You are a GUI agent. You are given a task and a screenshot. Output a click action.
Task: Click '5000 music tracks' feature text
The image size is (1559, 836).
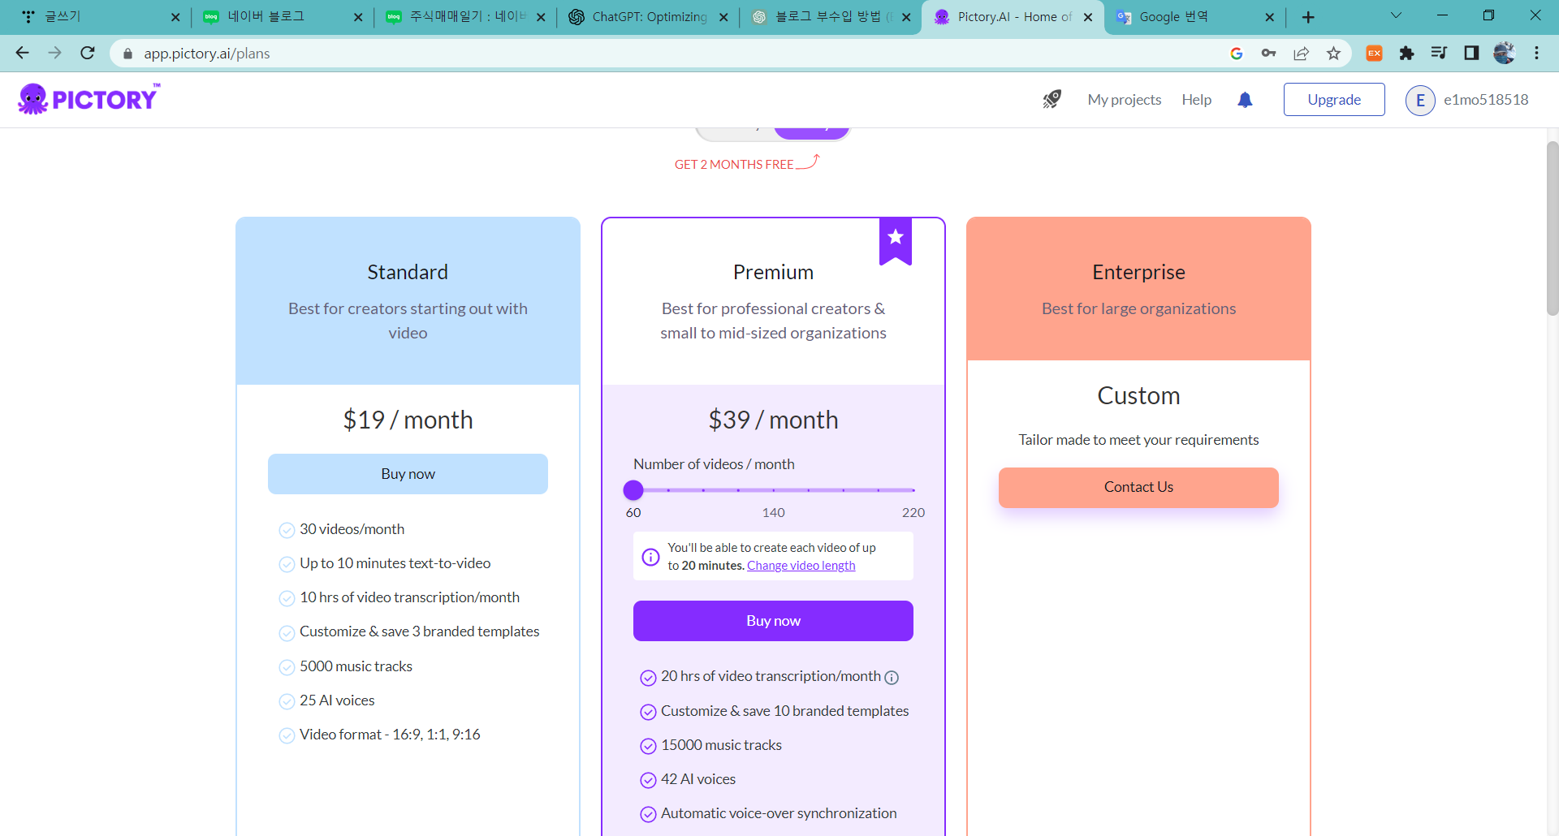point(356,666)
